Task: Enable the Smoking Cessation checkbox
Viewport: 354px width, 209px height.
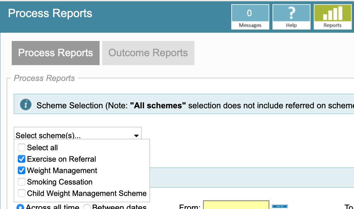Action: pos(22,182)
